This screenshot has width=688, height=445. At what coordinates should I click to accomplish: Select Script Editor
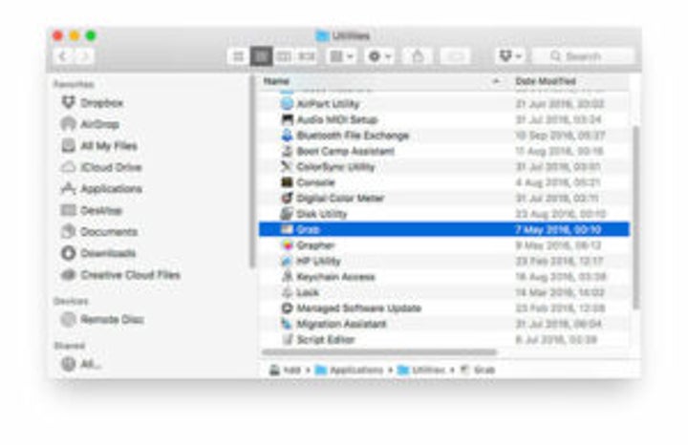pyautogui.click(x=443, y=340)
